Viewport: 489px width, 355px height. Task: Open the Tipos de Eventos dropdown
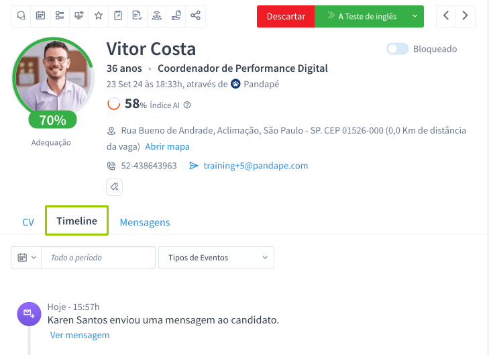point(216,258)
